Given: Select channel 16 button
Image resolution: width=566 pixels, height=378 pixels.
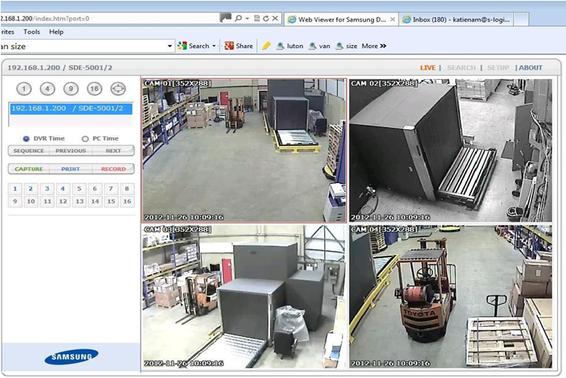Looking at the screenshot, I should (127, 201).
